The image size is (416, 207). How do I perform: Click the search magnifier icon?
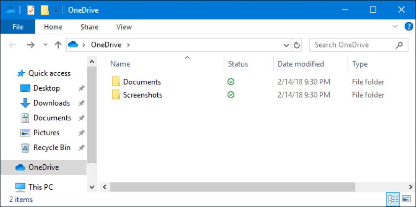click(399, 45)
